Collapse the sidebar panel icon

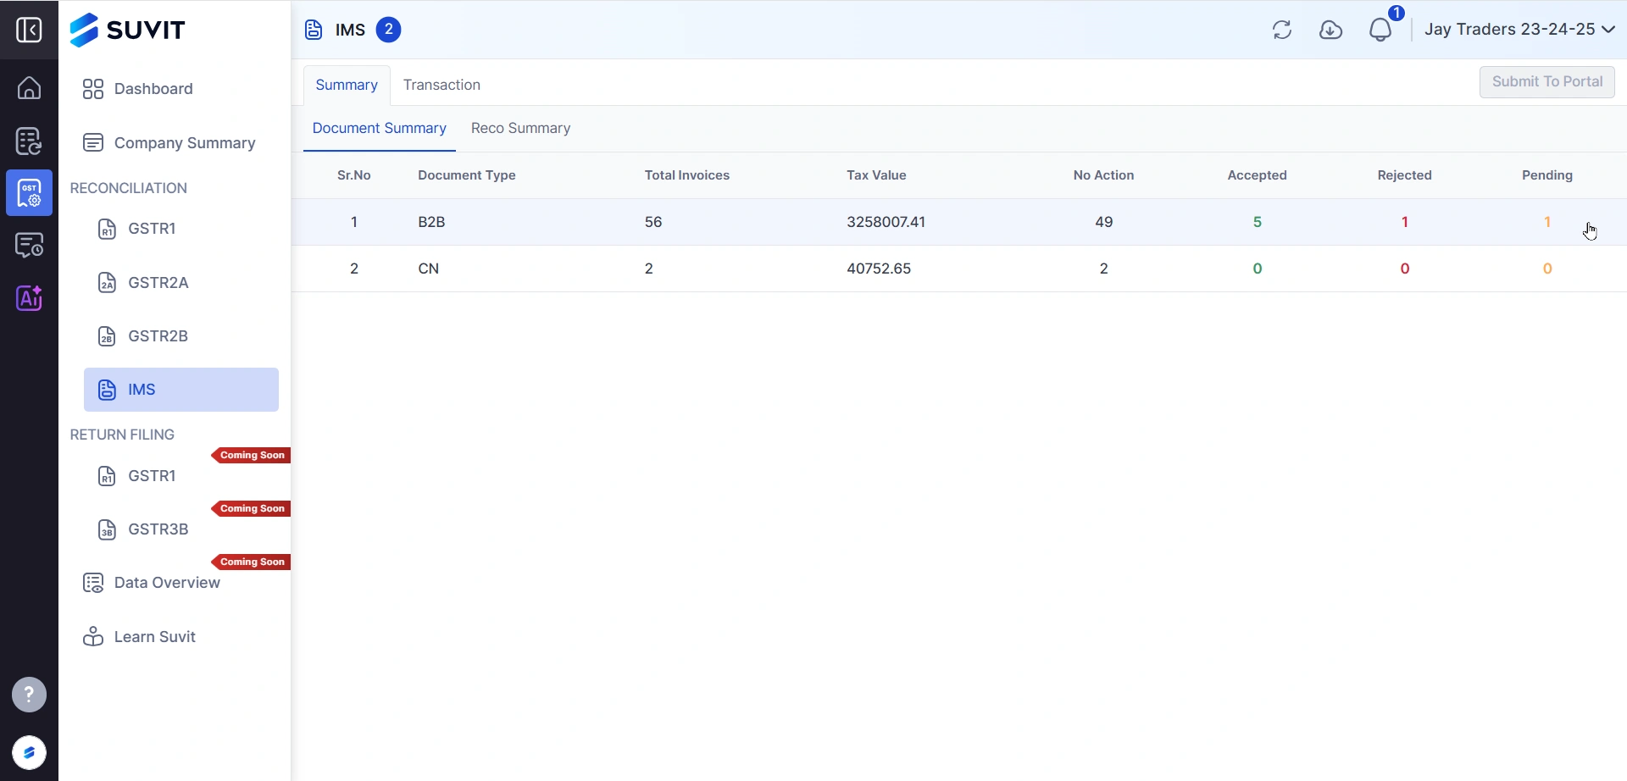pos(29,30)
